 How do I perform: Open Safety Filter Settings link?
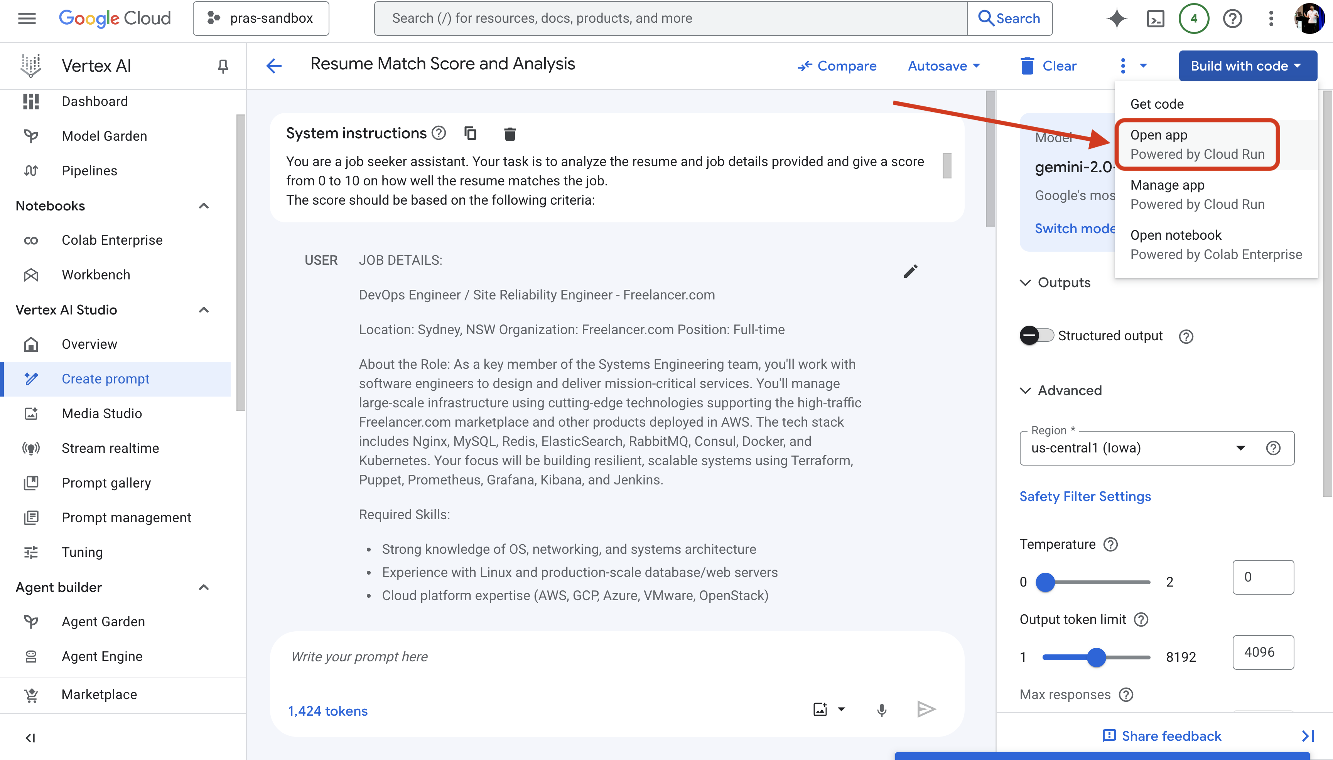[x=1085, y=496]
